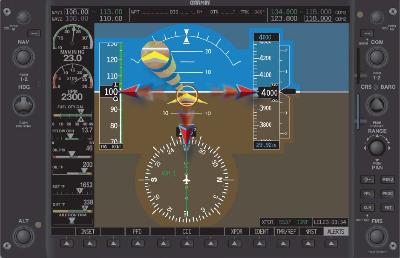Select the Direct-To (D with arrow) key
The height and width of the screenshot is (258, 400).
tap(367, 179)
